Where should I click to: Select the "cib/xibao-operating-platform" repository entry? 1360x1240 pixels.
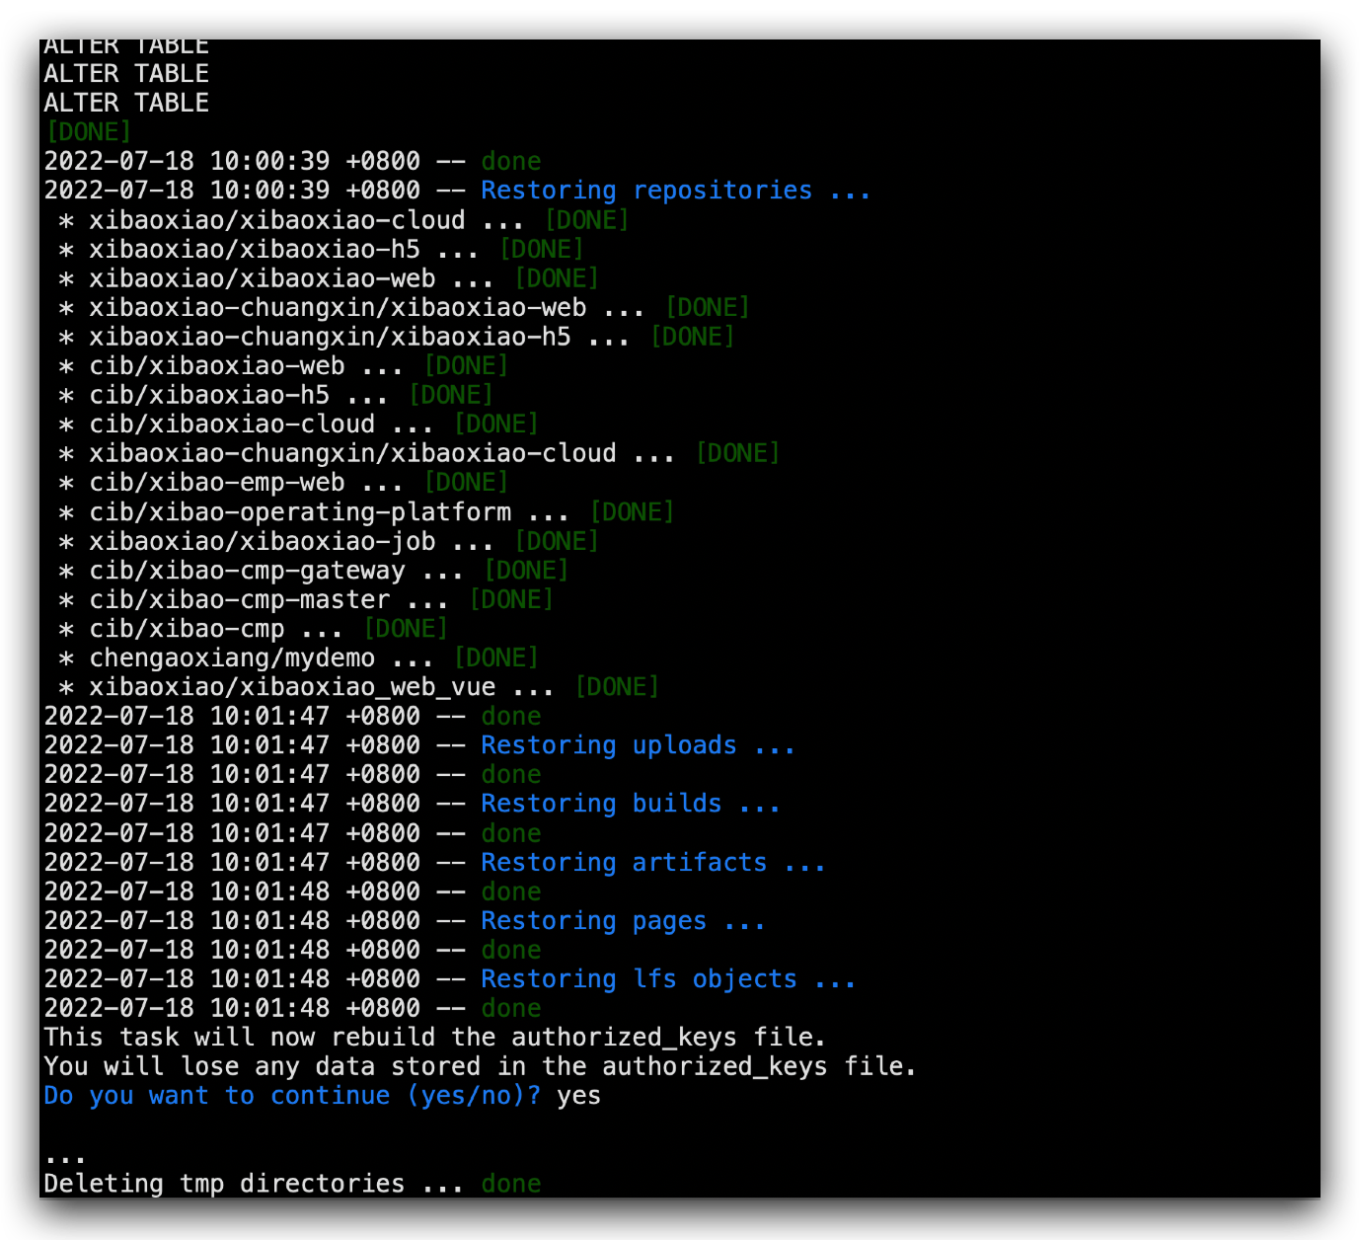pos(300,511)
